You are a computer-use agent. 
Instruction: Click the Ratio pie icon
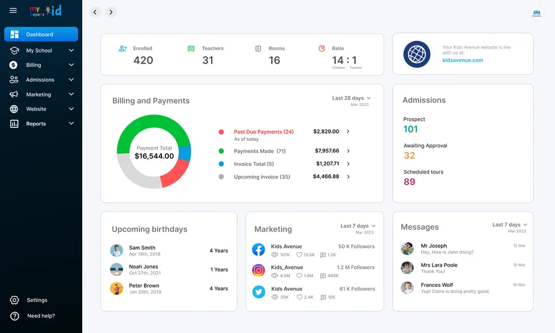[x=321, y=48]
